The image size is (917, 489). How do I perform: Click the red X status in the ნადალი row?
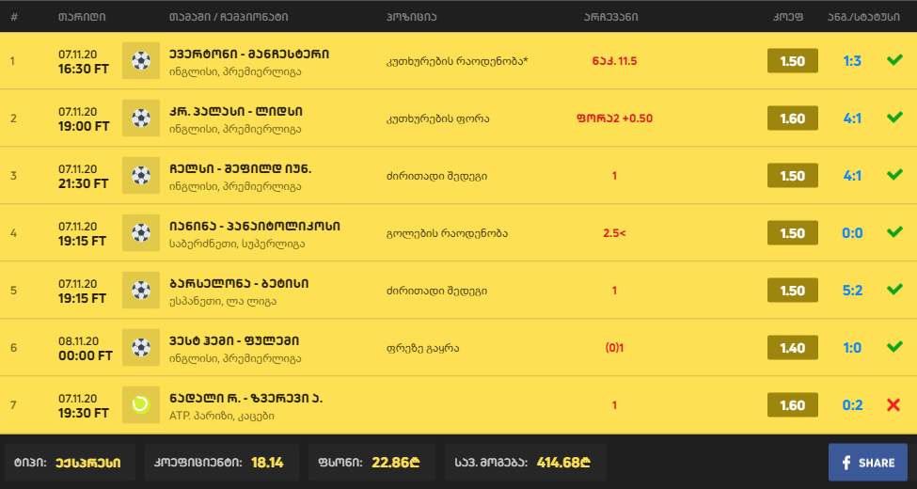(x=893, y=404)
